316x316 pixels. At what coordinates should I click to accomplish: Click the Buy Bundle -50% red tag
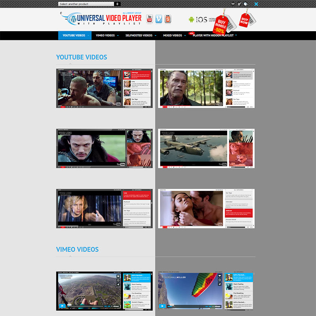(221, 25)
